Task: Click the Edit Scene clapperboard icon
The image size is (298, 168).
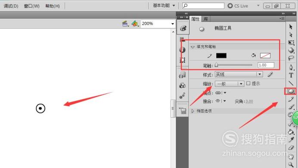Action: 125,24
